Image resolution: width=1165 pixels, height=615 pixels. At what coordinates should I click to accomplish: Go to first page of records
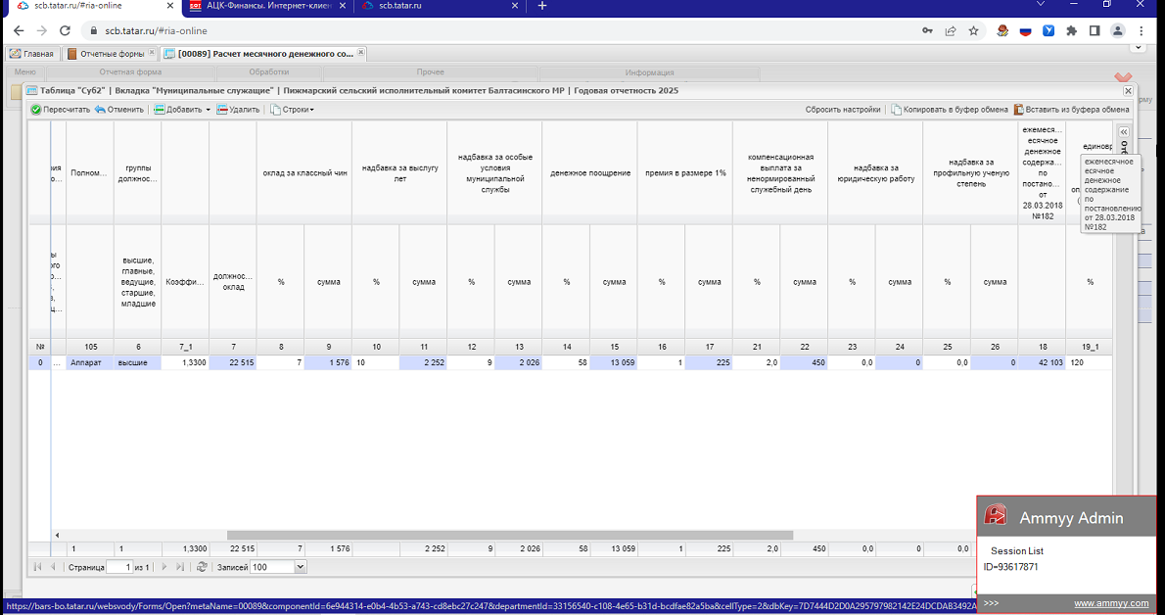(x=38, y=567)
